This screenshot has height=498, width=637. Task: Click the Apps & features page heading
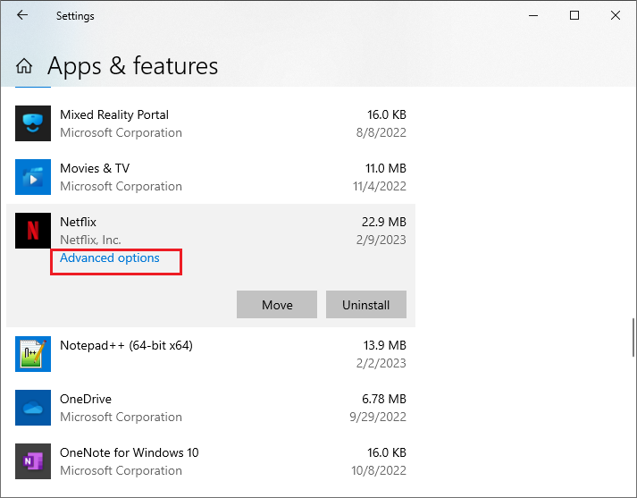pyautogui.click(x=132, y=66)
